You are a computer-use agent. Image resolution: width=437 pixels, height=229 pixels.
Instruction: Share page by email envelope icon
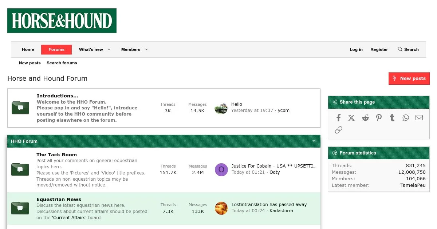pyautogui.click(x=419, y=118)
